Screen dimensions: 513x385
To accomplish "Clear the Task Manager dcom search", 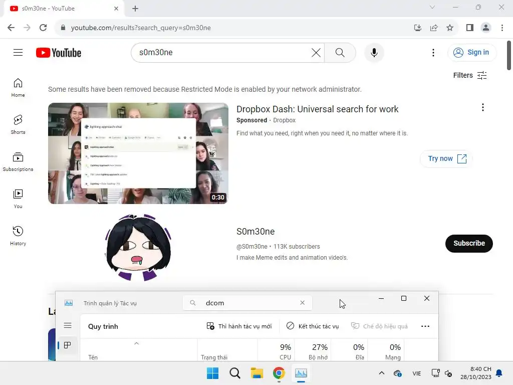I will 302,303.
